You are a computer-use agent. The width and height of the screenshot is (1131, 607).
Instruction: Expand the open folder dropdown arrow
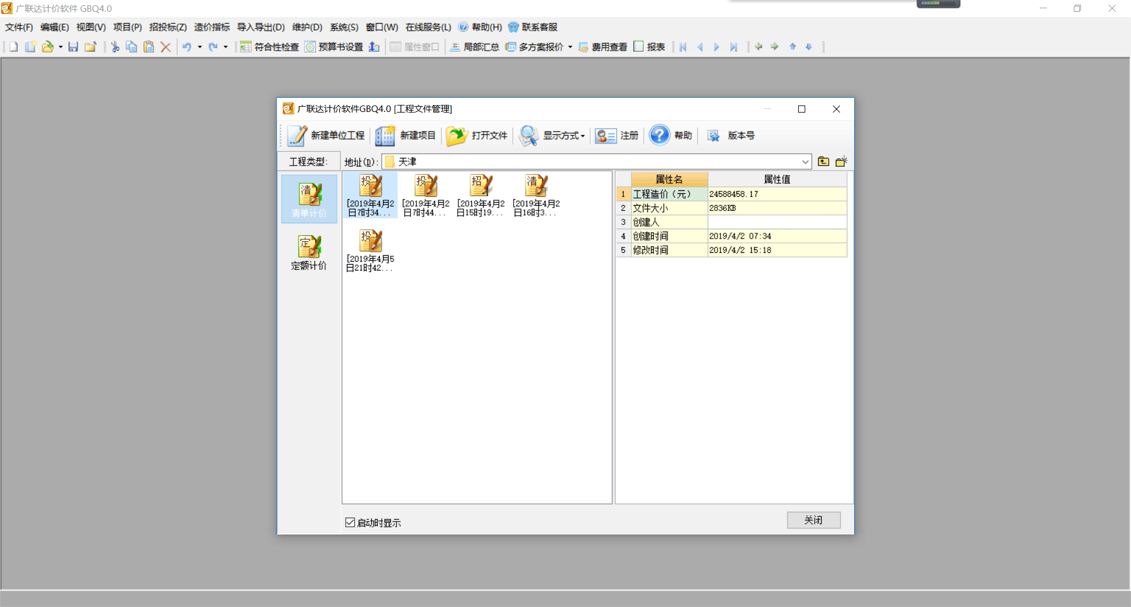(61, 47)
